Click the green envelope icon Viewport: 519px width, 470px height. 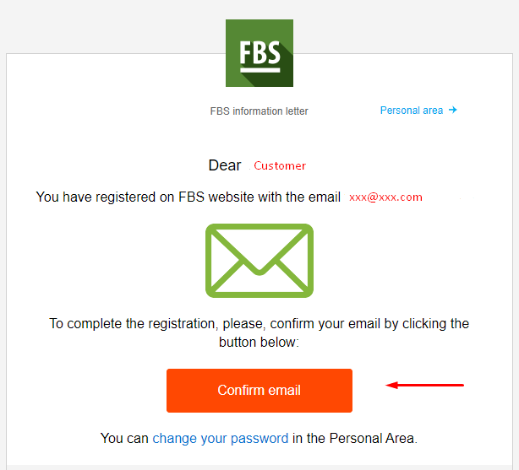tap(259, 260)
